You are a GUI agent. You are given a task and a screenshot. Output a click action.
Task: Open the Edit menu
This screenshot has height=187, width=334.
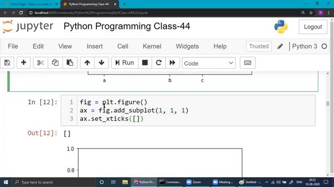pyautogui.click(x=38, y=46)
